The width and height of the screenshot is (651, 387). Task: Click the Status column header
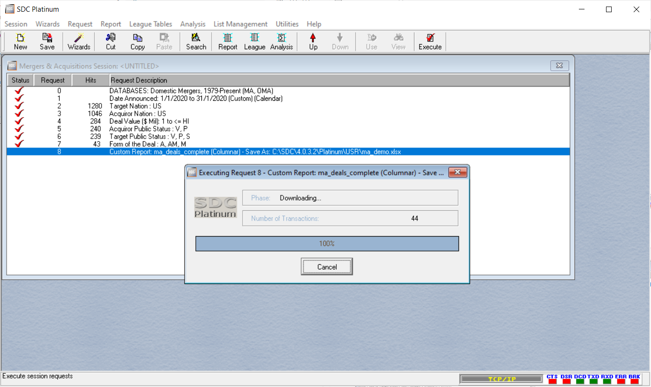pos(21,80)
